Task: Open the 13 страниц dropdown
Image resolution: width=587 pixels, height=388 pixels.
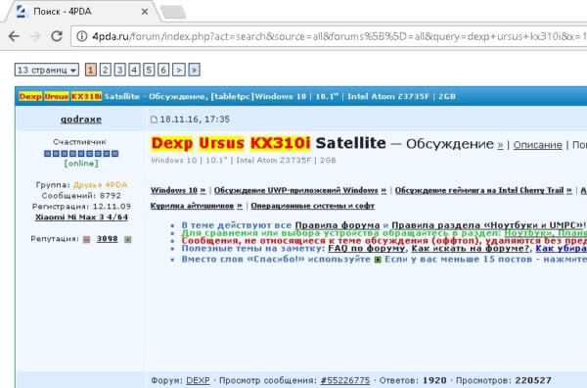Action: point(47,70)
